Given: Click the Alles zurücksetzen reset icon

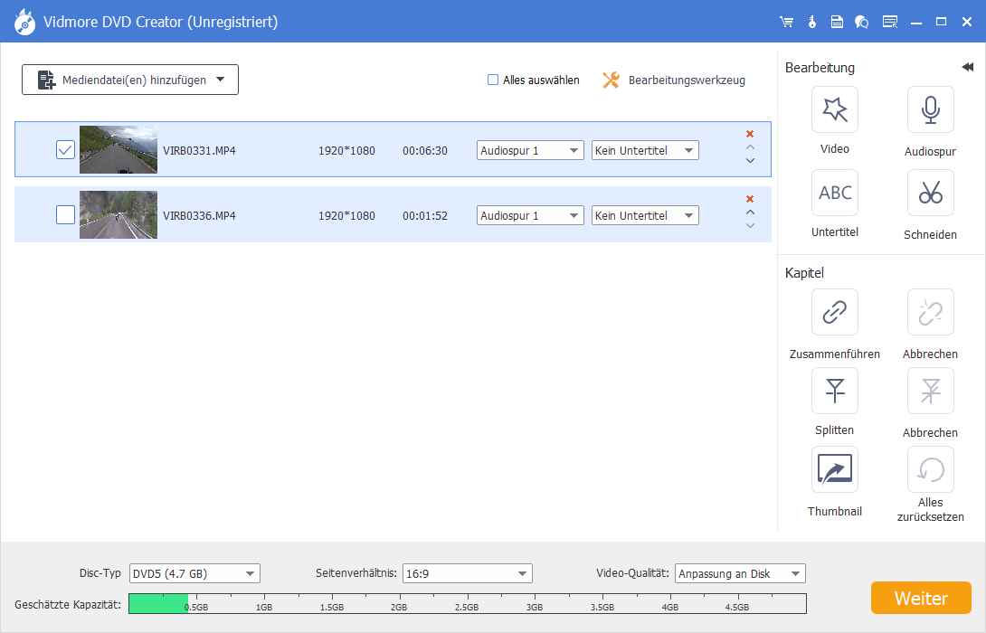Looking at the screenshot, I should 930,470.
